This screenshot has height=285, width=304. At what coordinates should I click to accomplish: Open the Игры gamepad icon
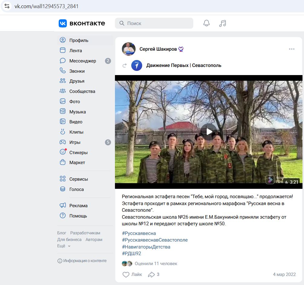click(x=63, y=142)
